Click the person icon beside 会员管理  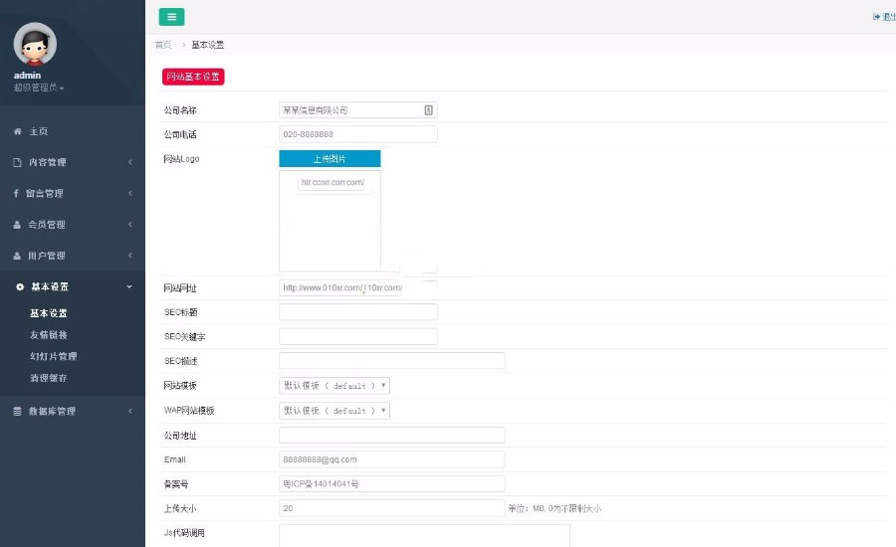click(17, 225)
